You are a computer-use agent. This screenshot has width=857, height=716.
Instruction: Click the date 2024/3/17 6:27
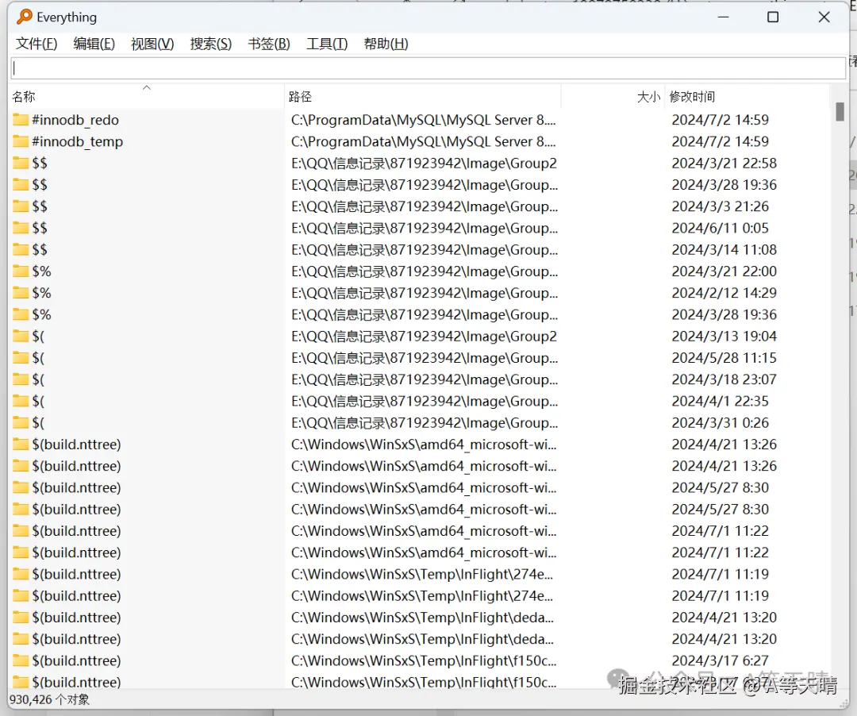coord(721,660)
